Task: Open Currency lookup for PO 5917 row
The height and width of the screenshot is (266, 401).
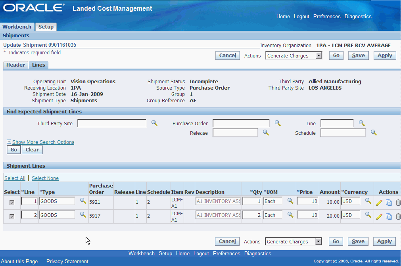Action: (368, 214)
